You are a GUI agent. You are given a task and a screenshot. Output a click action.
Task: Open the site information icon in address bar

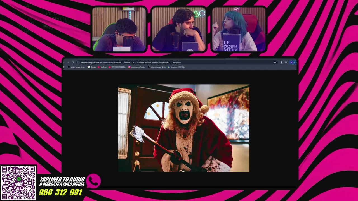pos(78,63)
